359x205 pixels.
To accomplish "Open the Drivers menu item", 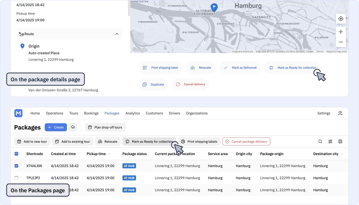I will (175, 113).
